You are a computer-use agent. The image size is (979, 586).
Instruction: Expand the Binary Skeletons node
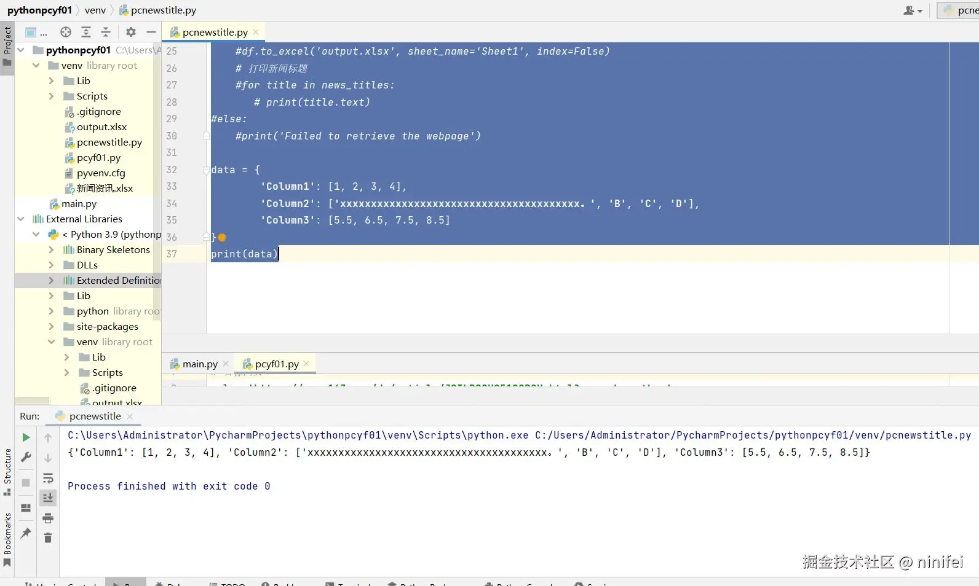coord(52,249)
